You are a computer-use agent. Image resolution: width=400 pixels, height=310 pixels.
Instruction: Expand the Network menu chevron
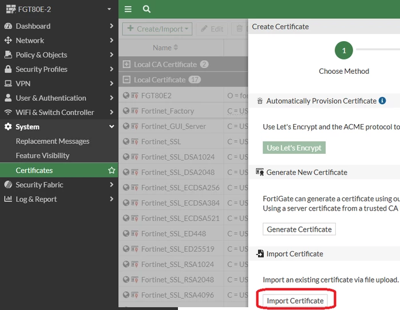tap(112, 40)
